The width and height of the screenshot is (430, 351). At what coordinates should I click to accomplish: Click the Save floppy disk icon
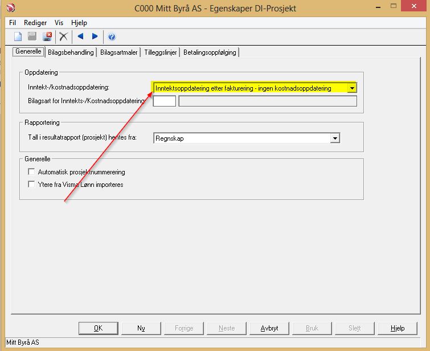pos(32,36)
